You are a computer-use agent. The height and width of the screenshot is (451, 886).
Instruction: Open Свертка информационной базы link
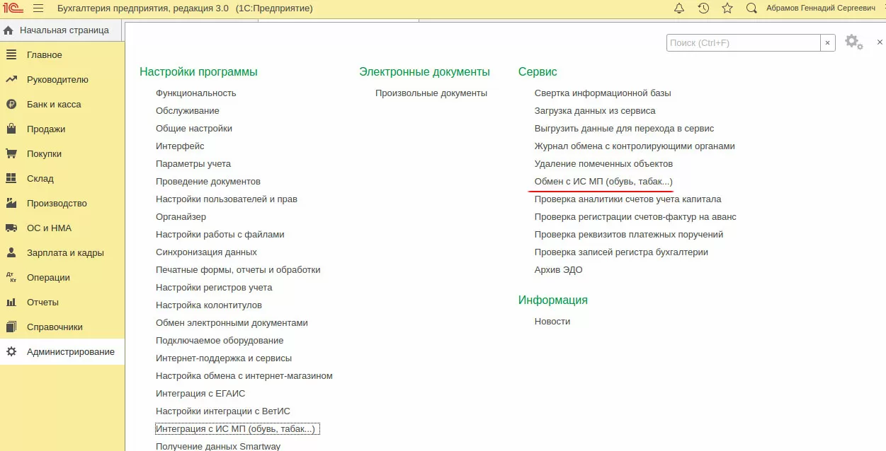point(603,93)
